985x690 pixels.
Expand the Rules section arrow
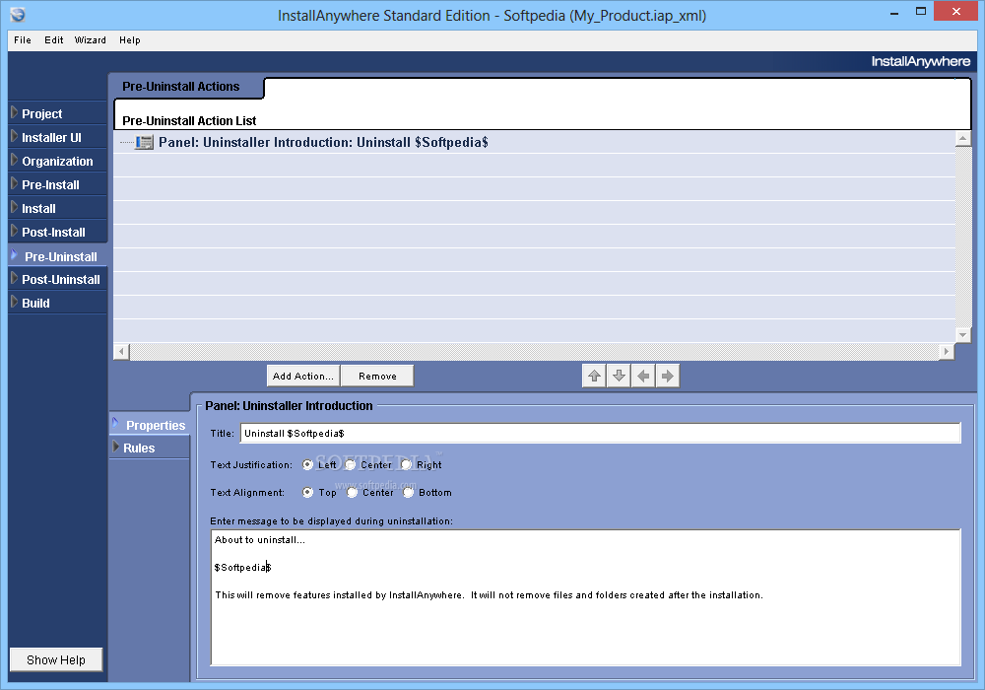click(116, 447)
